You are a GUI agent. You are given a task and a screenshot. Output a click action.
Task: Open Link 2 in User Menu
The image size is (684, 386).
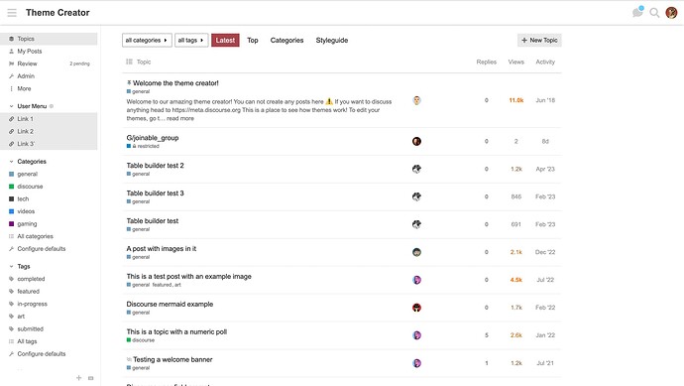(x=49, y=131)
